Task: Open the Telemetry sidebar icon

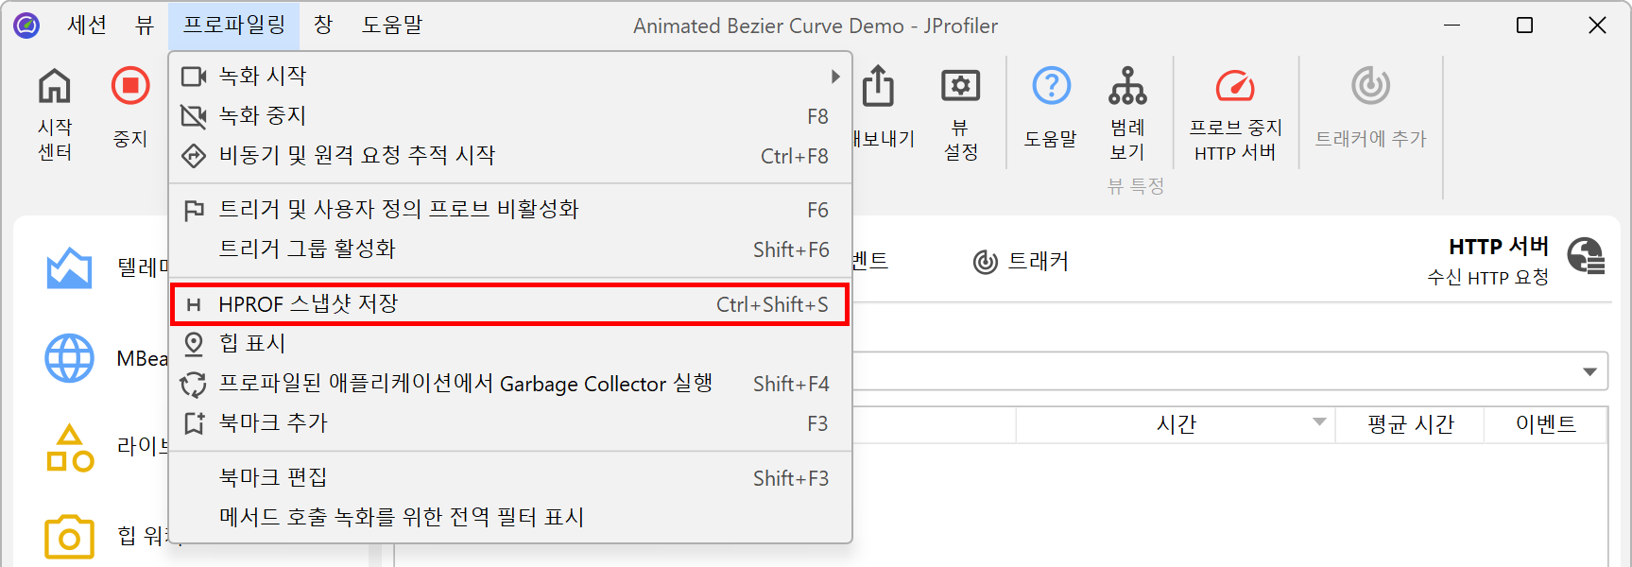Action: click(x=69, y=268)
